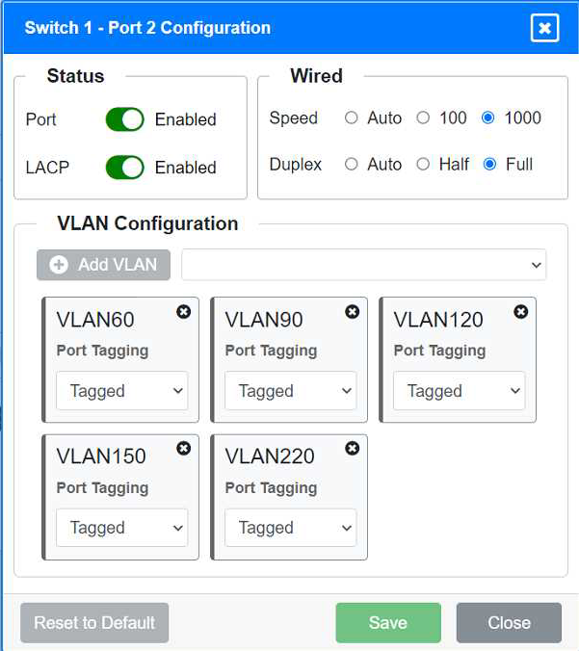
Task: Open the VLAN selection dropdown
Action: (x=363, y=265)
